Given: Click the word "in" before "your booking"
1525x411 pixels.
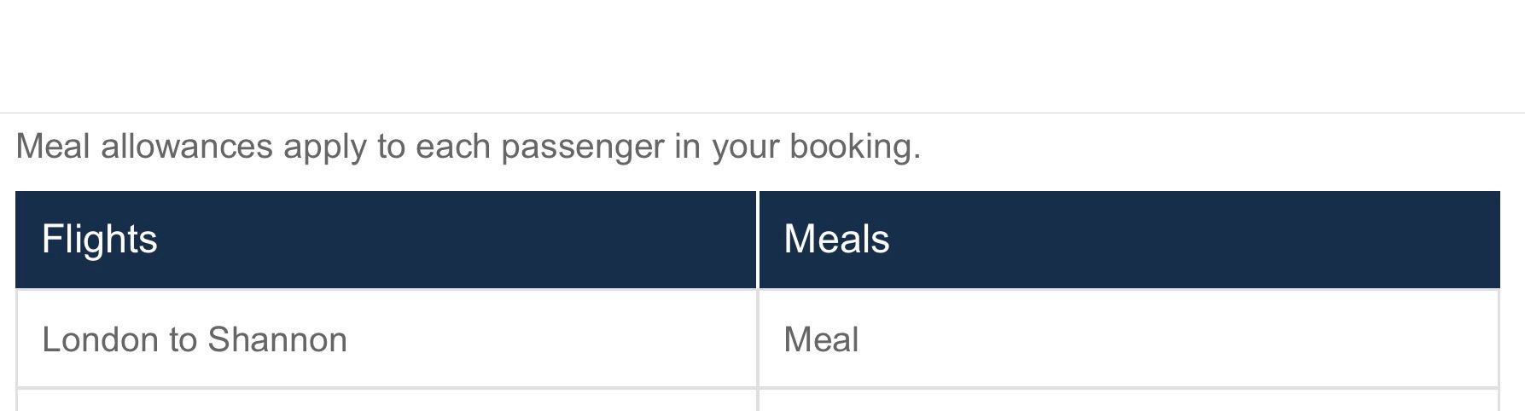Looking at the screenshot, I should tap(688, 147).
